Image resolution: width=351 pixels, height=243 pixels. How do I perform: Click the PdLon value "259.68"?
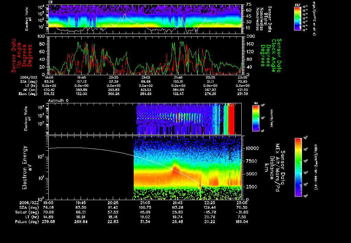[x=48, y=221]
